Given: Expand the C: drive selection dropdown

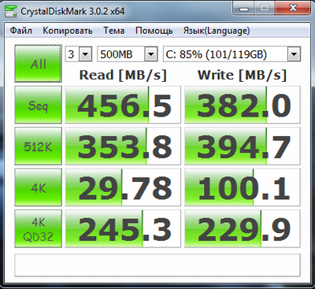Looking at the screenshot, I should click(232, 54).
